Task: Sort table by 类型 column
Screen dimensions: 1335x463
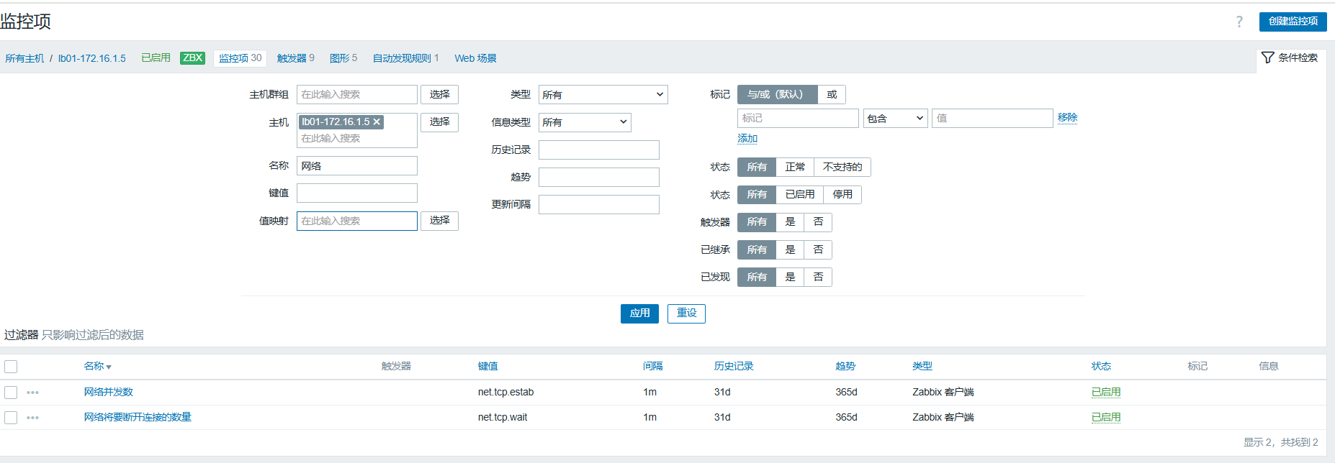Action: tap(922, 367)
